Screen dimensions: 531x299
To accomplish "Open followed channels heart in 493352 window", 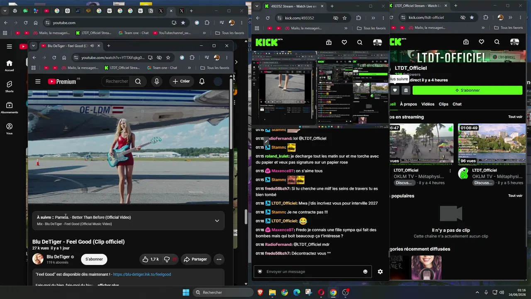I will pyautogui.click(x=344, y=42).
